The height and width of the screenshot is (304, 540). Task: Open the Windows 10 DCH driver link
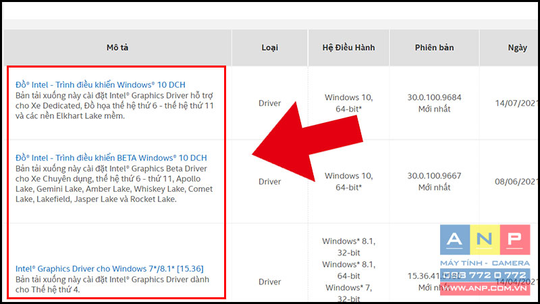point(100,84)
